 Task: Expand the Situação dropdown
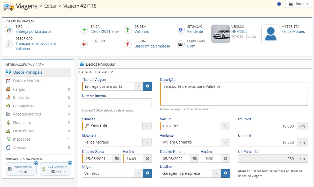(x=147, y=126)
